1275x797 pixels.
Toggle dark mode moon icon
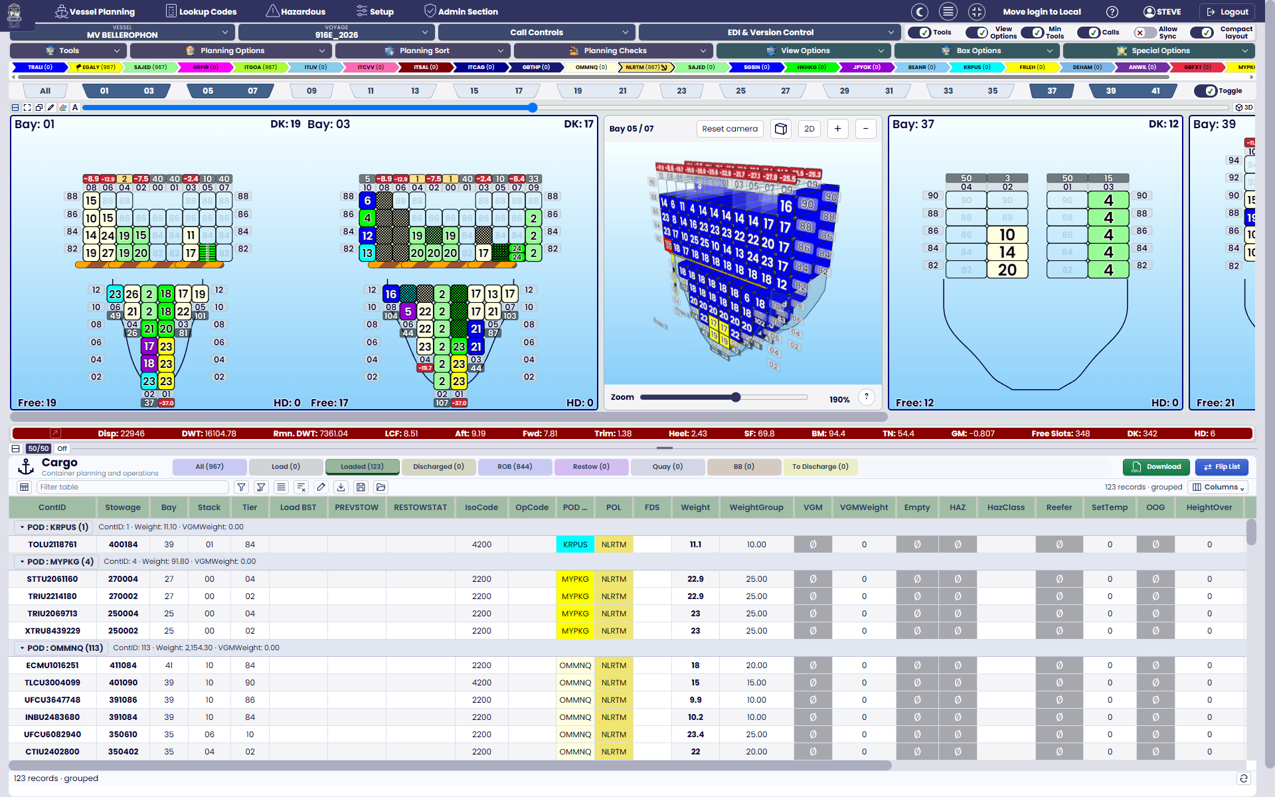tap(920, 11)
